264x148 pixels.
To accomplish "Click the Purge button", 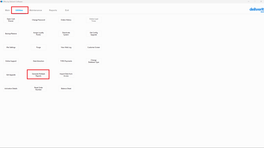I will [38, 47].
